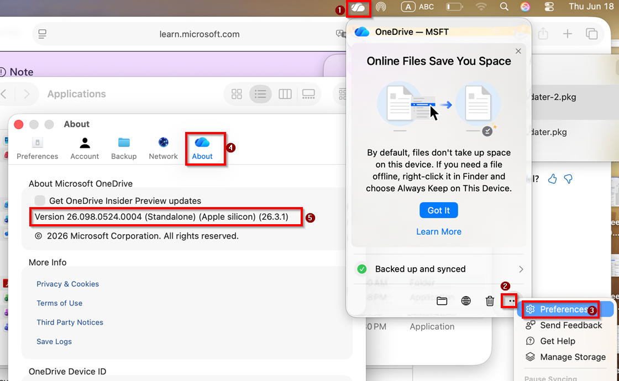This screenshot has width=619, height=381.
Task: Open Control Center in the menu bar
Action: 549,7
